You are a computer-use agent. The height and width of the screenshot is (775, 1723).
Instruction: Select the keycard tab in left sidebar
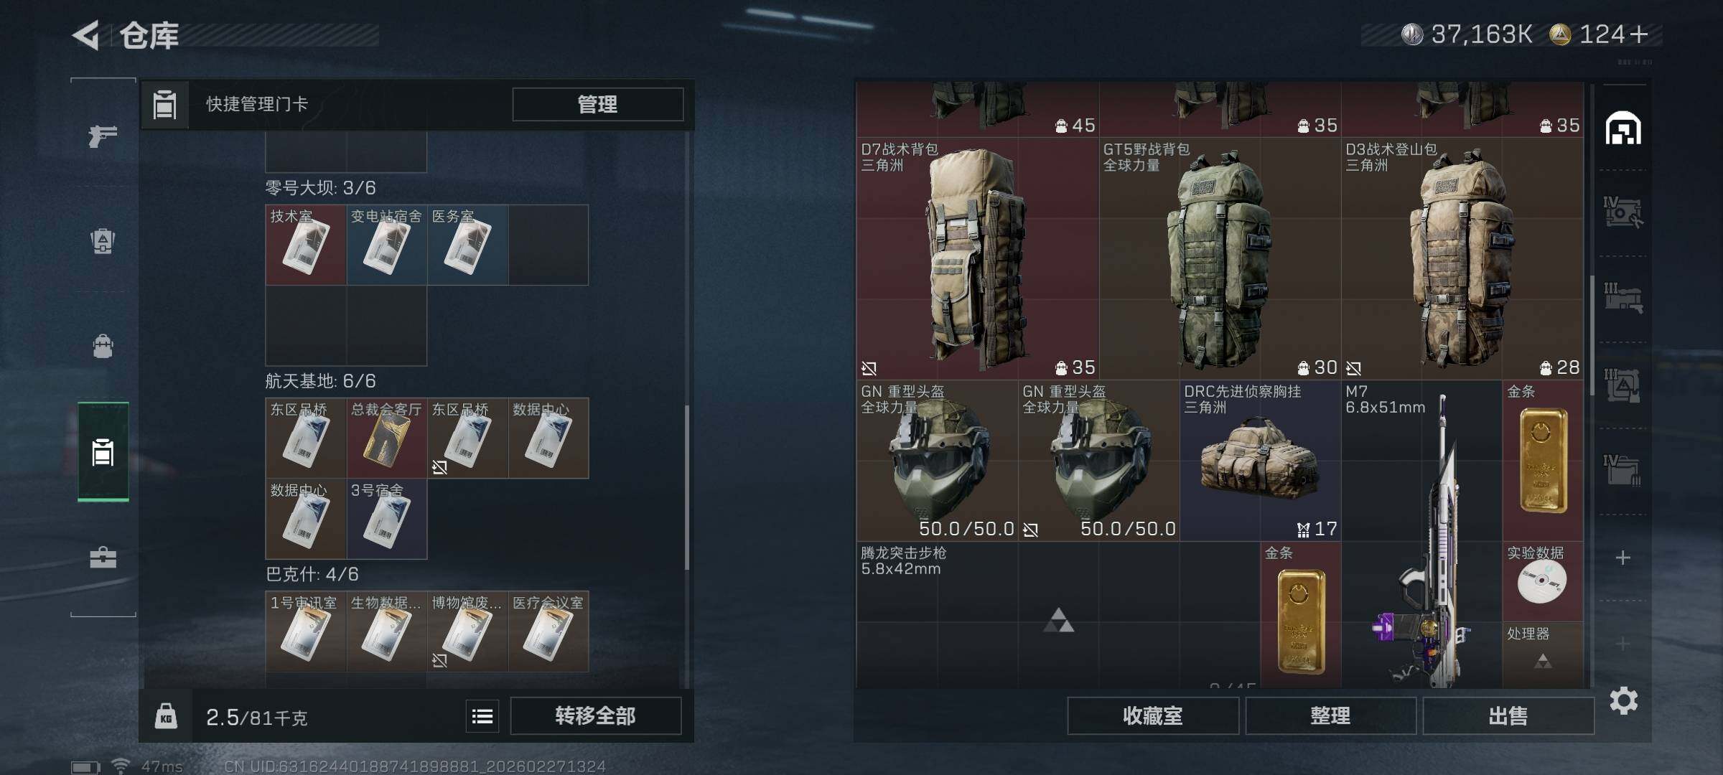[103, 452]
